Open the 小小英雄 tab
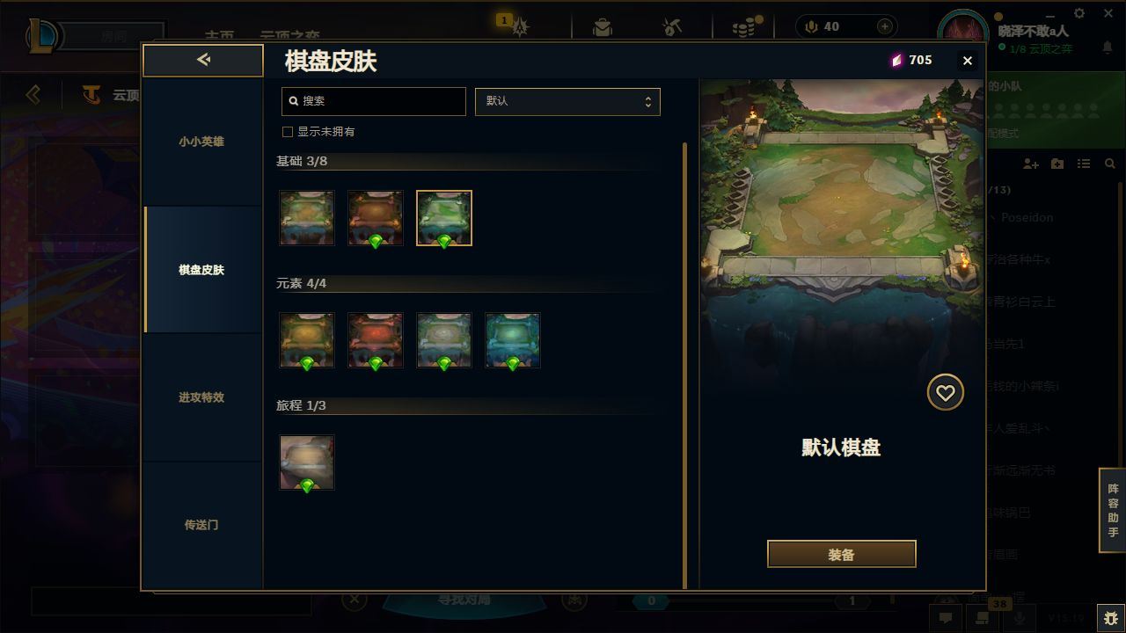This screenshot has height=633, width=1126. [201, 142]
